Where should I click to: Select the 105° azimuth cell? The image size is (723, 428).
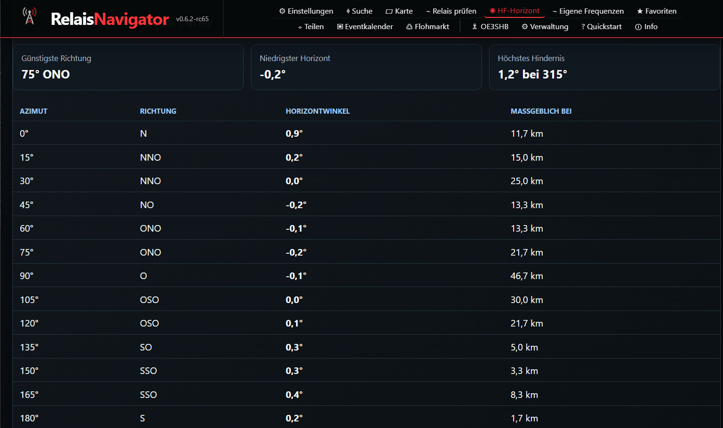point(29,300)
